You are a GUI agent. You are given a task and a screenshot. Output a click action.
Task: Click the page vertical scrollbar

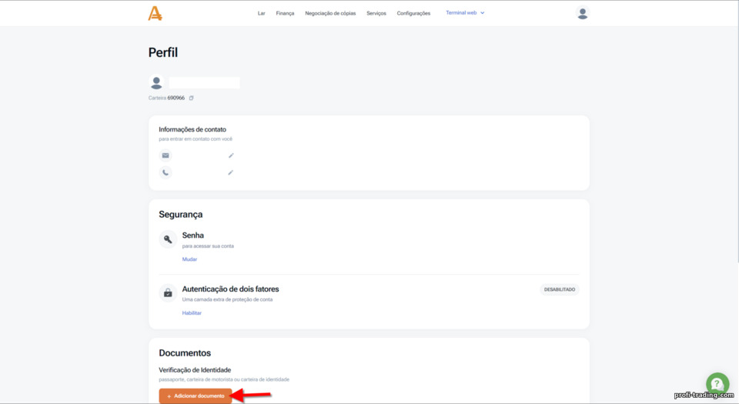click(x=737, y=132)
